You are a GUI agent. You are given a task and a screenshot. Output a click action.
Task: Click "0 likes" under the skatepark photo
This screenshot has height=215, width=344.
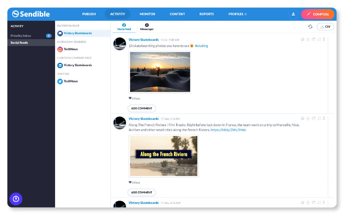coord(134,99)
